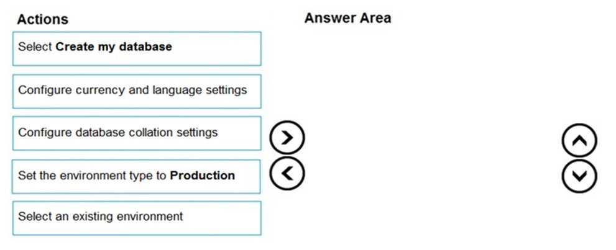Click the word 'Configure' in second action box

[x=41, y=90]
